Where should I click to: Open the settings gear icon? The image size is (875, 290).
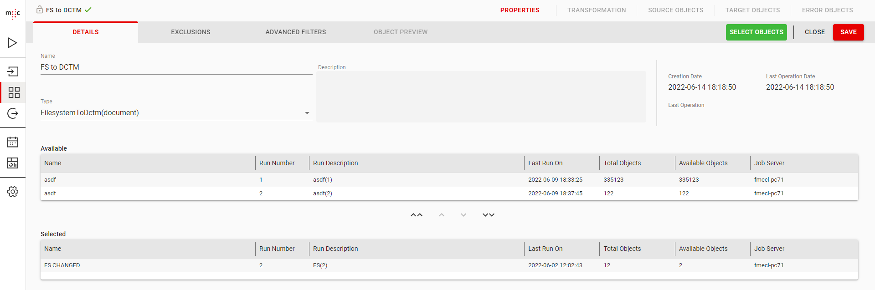(x=12, y=192)
